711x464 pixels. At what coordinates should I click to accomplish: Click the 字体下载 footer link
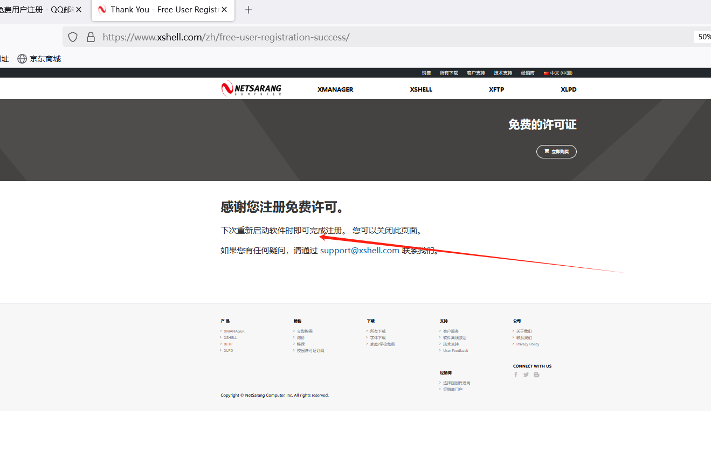click(378, 338)
